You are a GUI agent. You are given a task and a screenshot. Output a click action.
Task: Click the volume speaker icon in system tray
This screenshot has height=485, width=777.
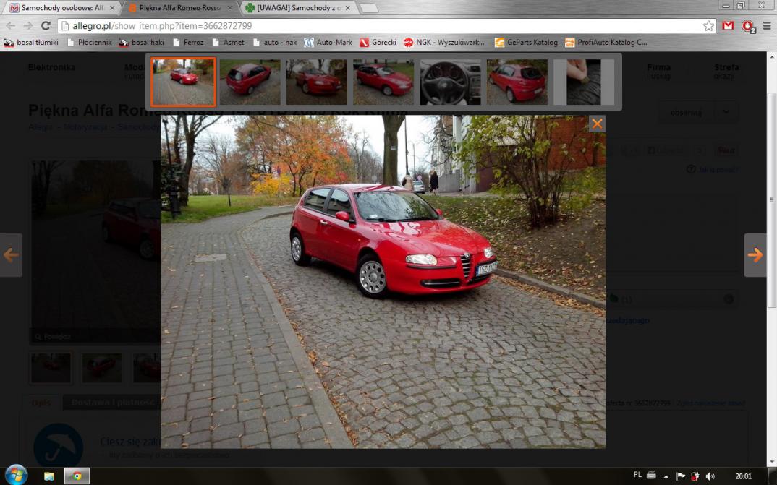710,476
